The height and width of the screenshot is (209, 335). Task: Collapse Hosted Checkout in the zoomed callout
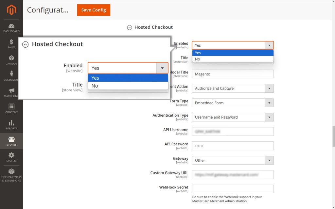coord(53,44)
